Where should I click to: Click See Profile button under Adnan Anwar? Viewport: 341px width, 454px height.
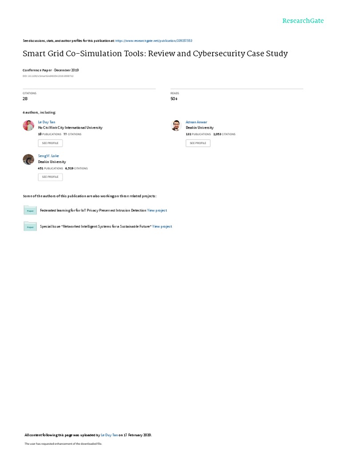pyautogui.click(x=198, y=143)
